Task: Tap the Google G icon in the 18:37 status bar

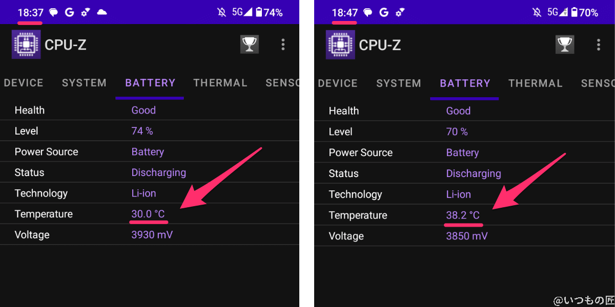Action: (70, 12)
